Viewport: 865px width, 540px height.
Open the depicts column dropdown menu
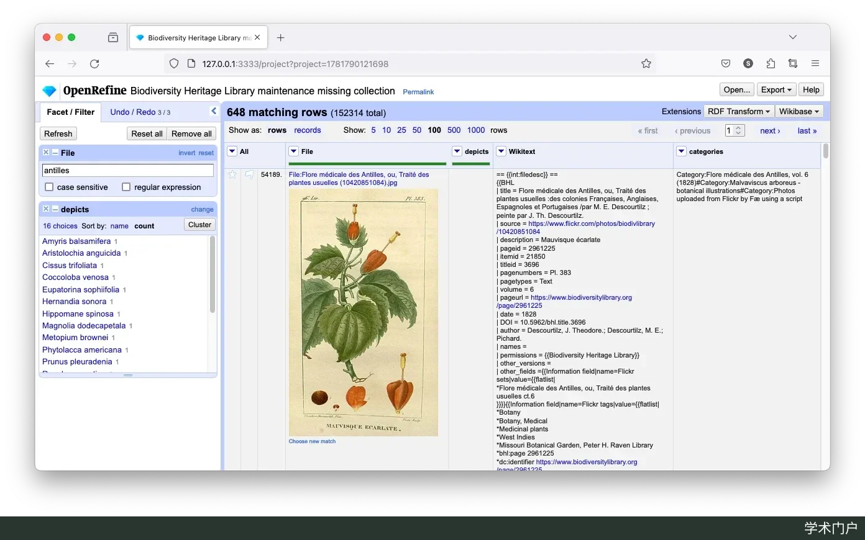[x=457, y=151]
